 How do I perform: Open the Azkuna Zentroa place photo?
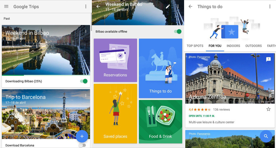click(230, 78)
